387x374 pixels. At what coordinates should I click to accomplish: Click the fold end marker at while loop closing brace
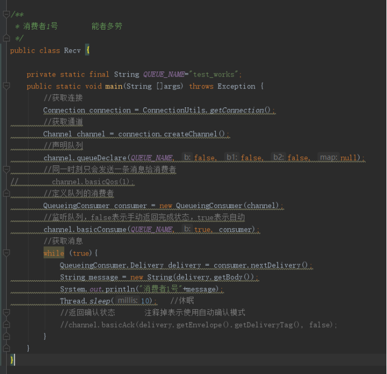[6, 336]
